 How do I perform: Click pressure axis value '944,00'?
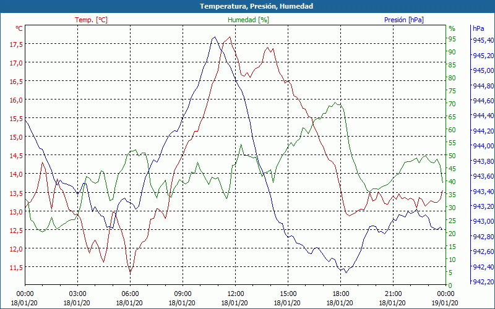[483, 146]
